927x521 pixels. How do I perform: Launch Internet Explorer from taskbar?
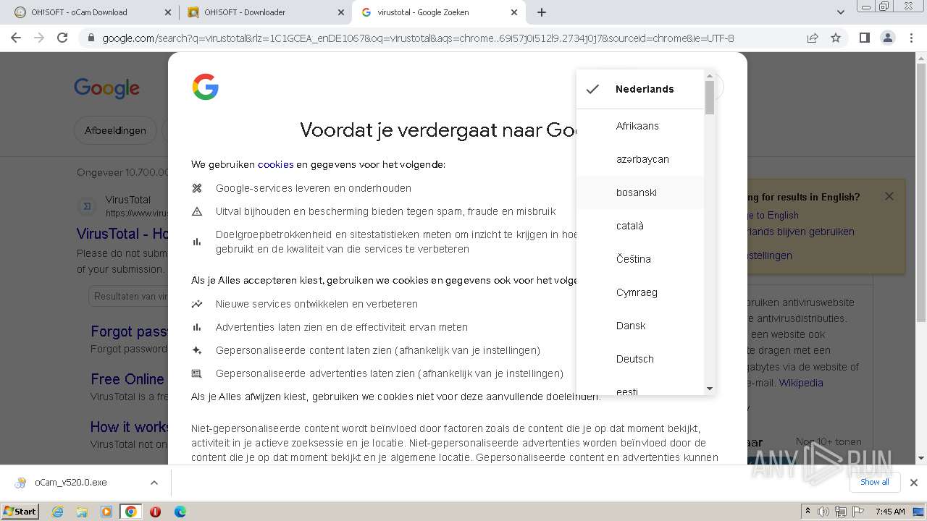click(57, 512)
